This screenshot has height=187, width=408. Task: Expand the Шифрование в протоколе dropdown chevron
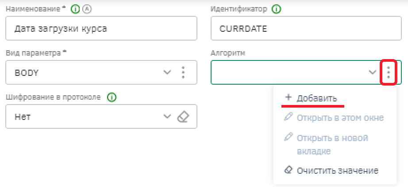click(167, 116)
